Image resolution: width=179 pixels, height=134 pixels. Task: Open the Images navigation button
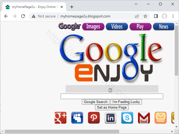click(x=93, y=26)
